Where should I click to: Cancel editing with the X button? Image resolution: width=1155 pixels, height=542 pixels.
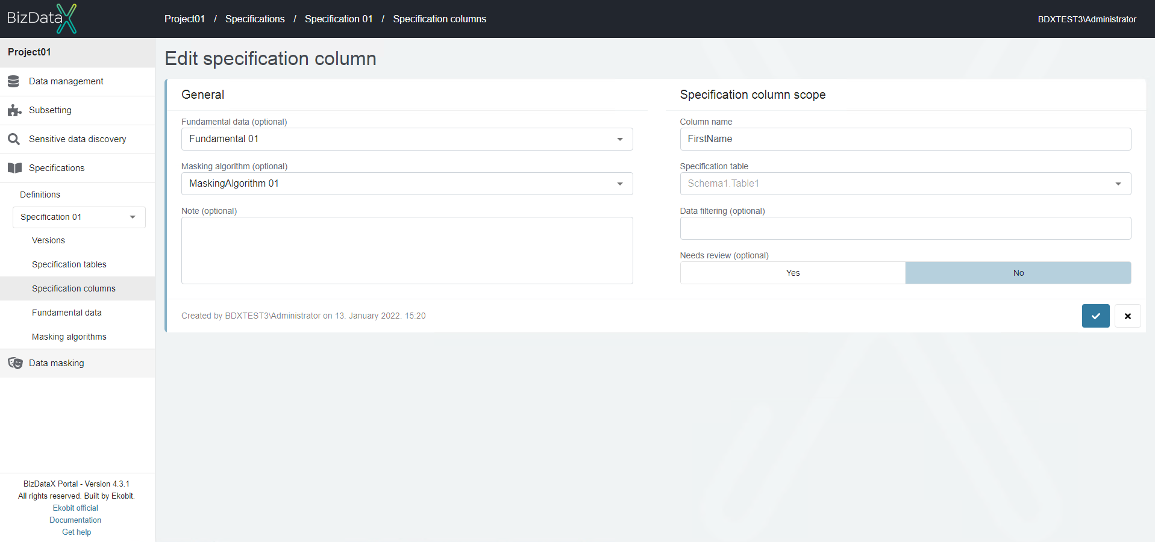point(1127,316)
